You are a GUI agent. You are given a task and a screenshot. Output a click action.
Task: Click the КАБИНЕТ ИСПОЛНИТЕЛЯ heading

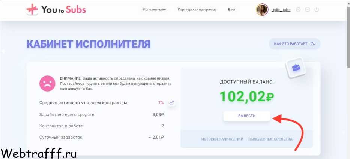pos(89,44)
